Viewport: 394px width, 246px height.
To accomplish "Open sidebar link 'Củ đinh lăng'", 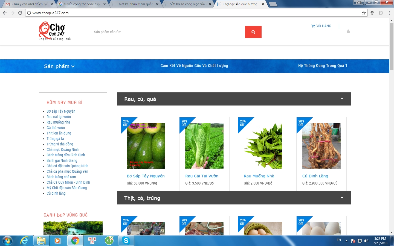I will pyautogui.click(x=56, y=193).
